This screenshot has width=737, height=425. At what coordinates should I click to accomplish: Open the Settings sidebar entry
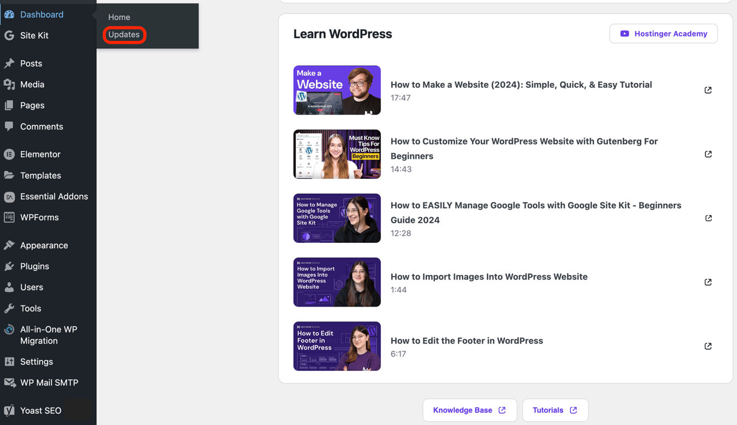point(37,361)
